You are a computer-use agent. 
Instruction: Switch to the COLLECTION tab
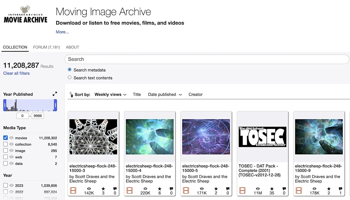tap(15, 47)
